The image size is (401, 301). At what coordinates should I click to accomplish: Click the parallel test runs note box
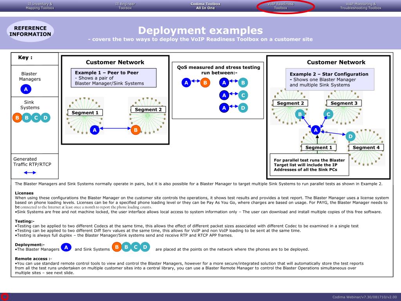(309, 165)
